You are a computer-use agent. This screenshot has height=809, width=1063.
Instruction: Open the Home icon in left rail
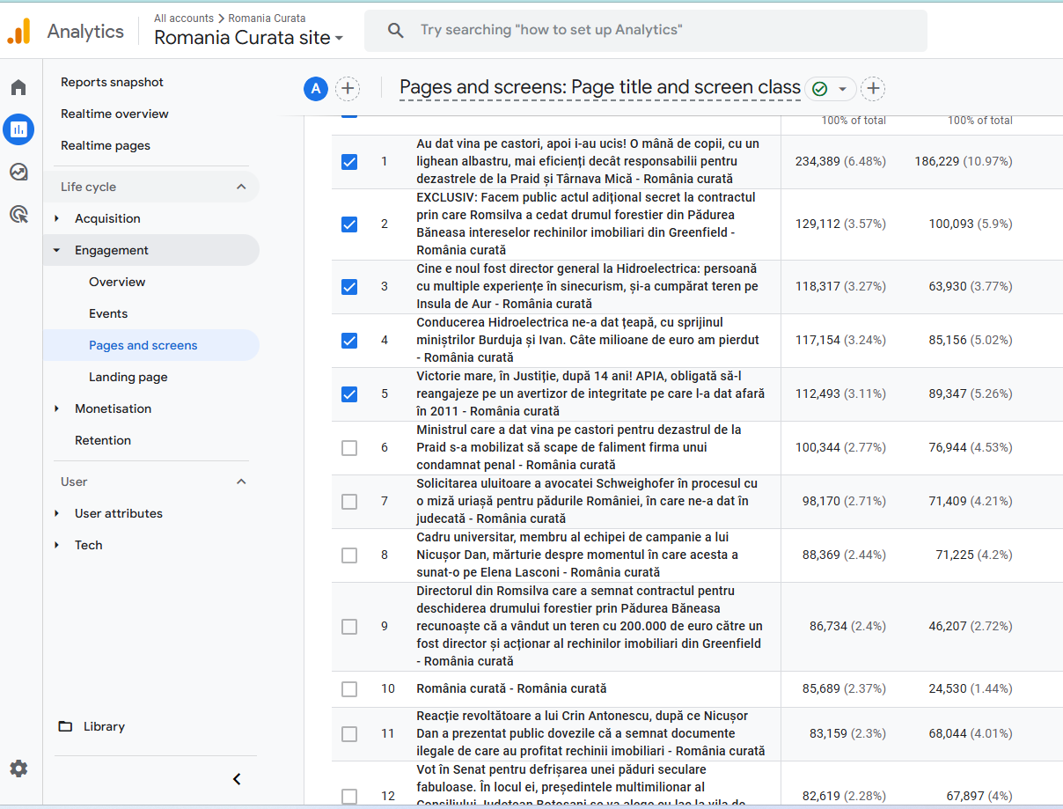[18, 87]
